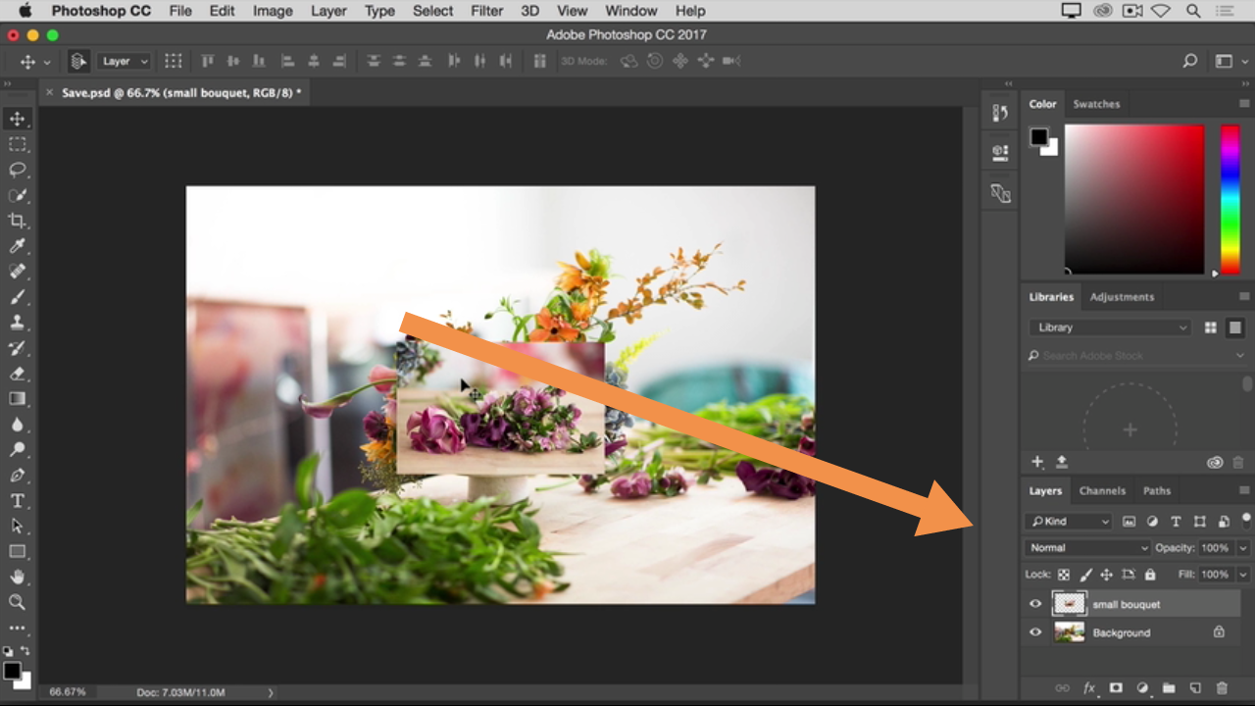Open the Library selection dropdown
The width and height of the screenshot is (1255, 706).
1110,328
